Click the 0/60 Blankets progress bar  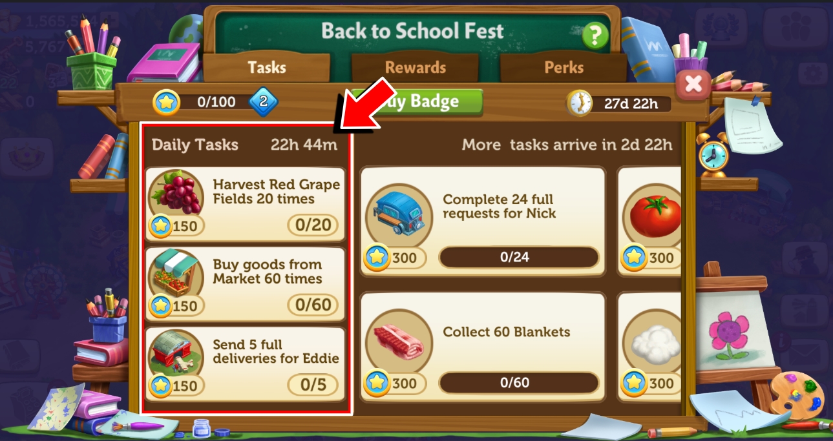coord(519,382)
